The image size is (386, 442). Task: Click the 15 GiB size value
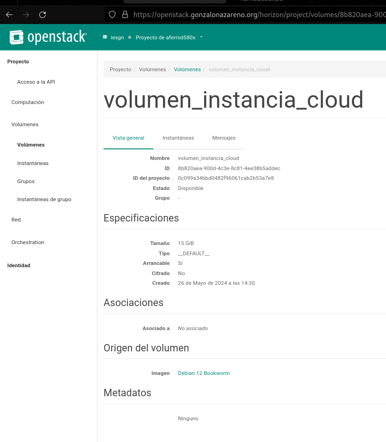coord(186,243)
